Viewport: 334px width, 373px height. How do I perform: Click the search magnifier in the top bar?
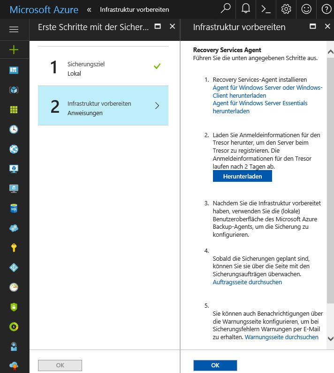[x=226, y=9]
